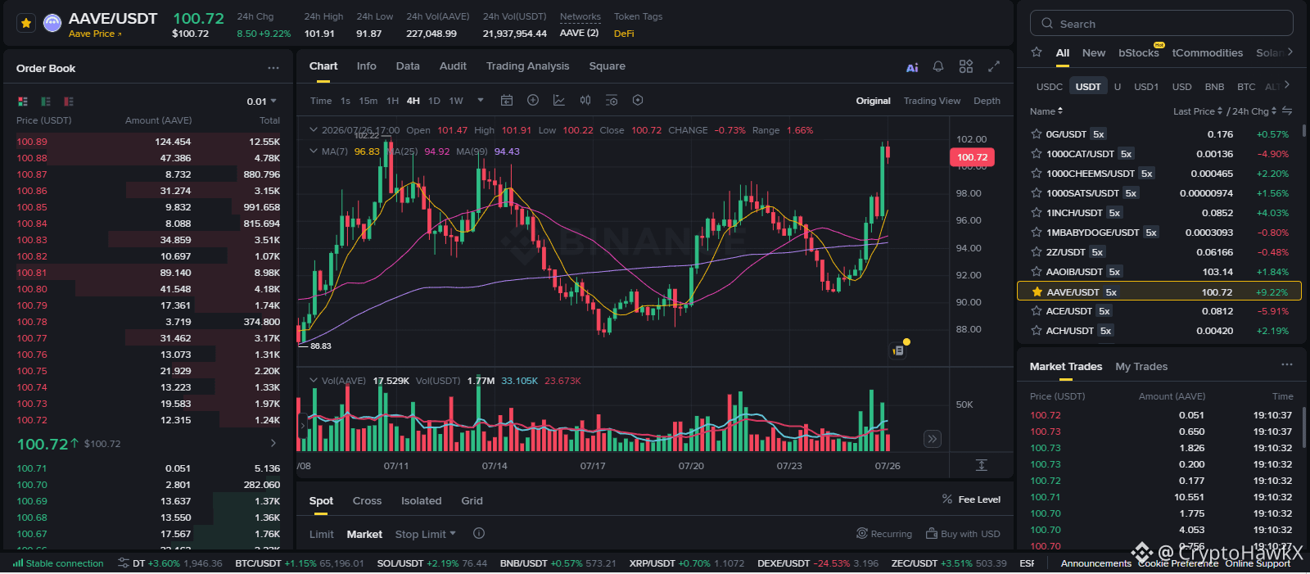
Task: Open the Fee Level link
Action: coord(971,499)
